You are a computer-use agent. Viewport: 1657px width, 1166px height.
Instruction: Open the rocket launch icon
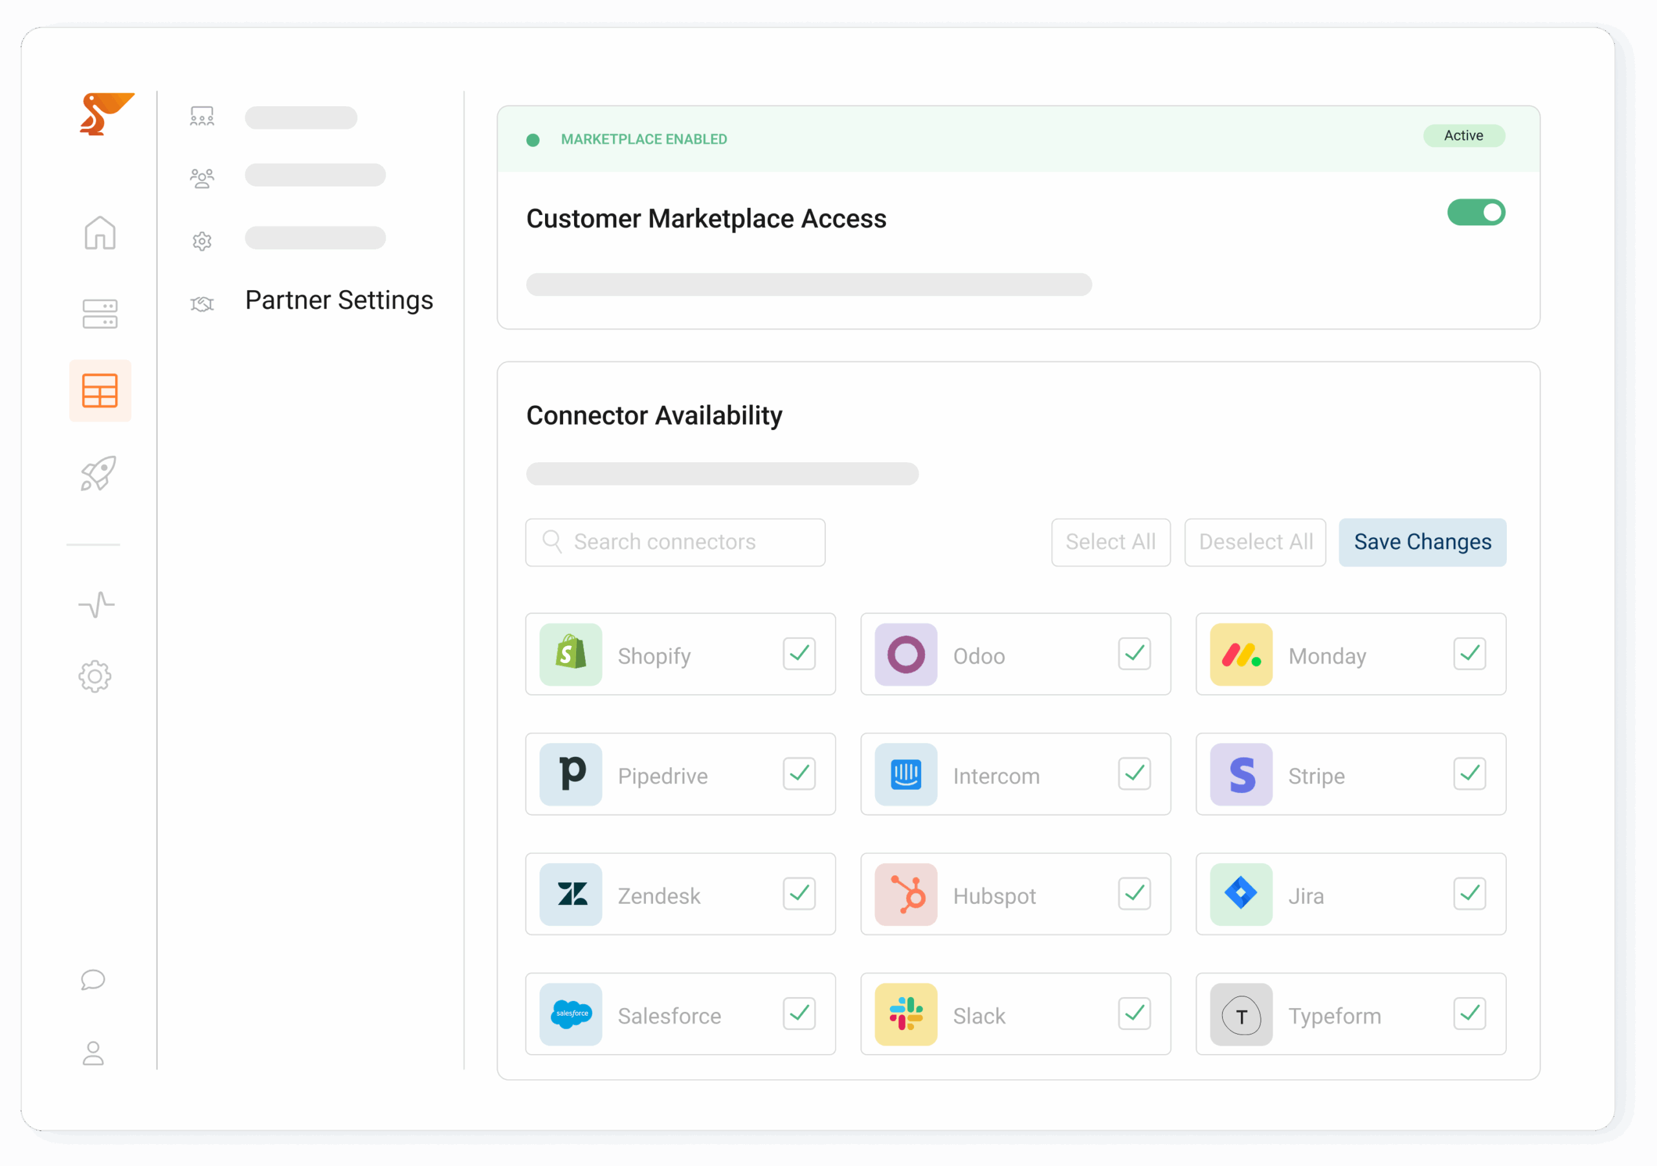(98, 473)
